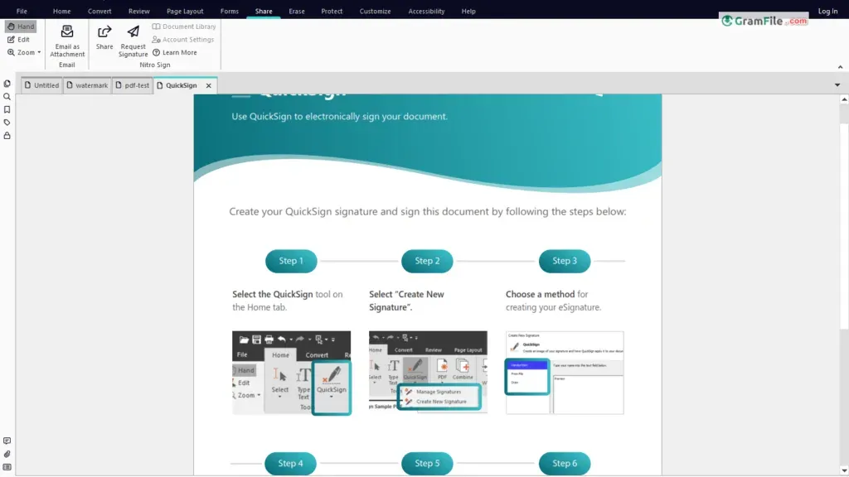Open the Page Layout ribbon tab
This screenshot has width=849, height=477.
point(185,11)
